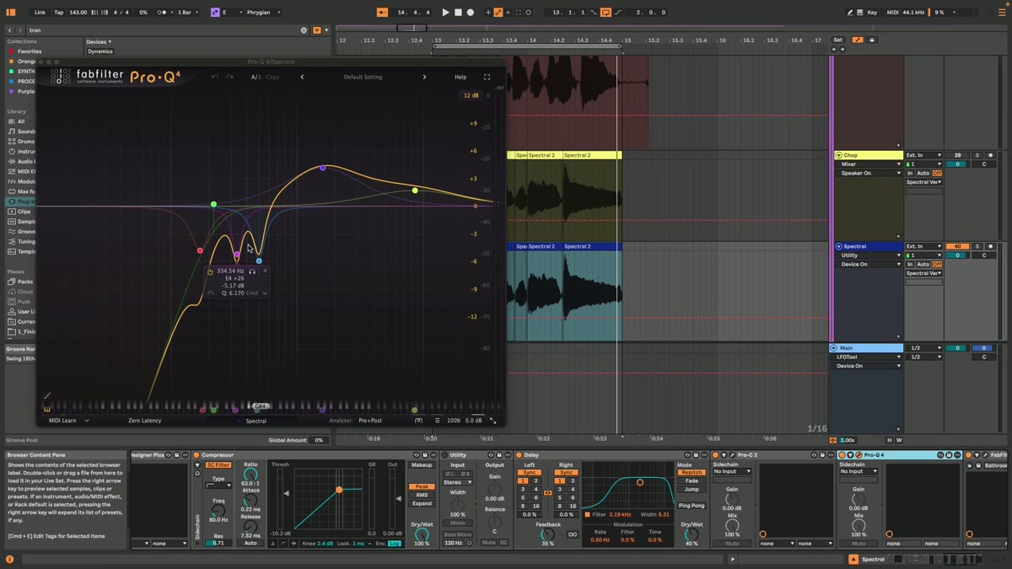The image size is (1012, 569).
Task: Click the Set locator button
Action: pos(837,40)
